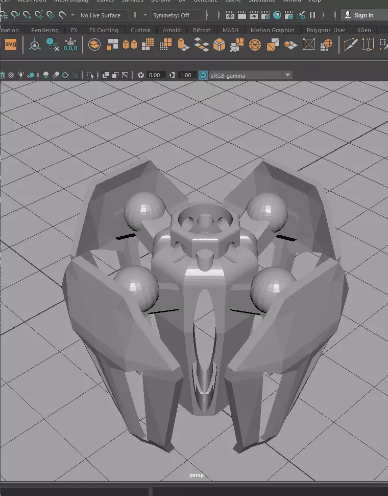Open snap options arrow beside No Live Surface

pos(72,15)
